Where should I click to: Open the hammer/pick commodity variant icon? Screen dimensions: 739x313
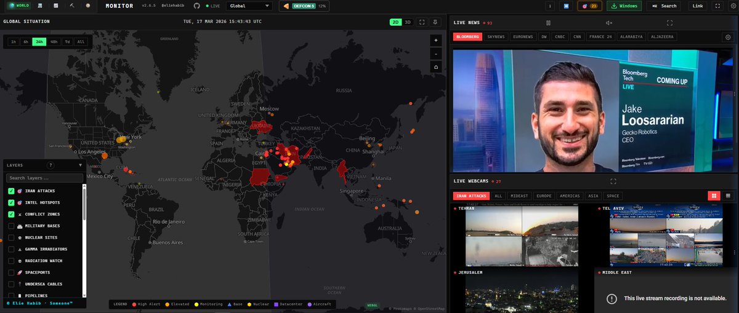pyautogui.click(x=72, y=6)
